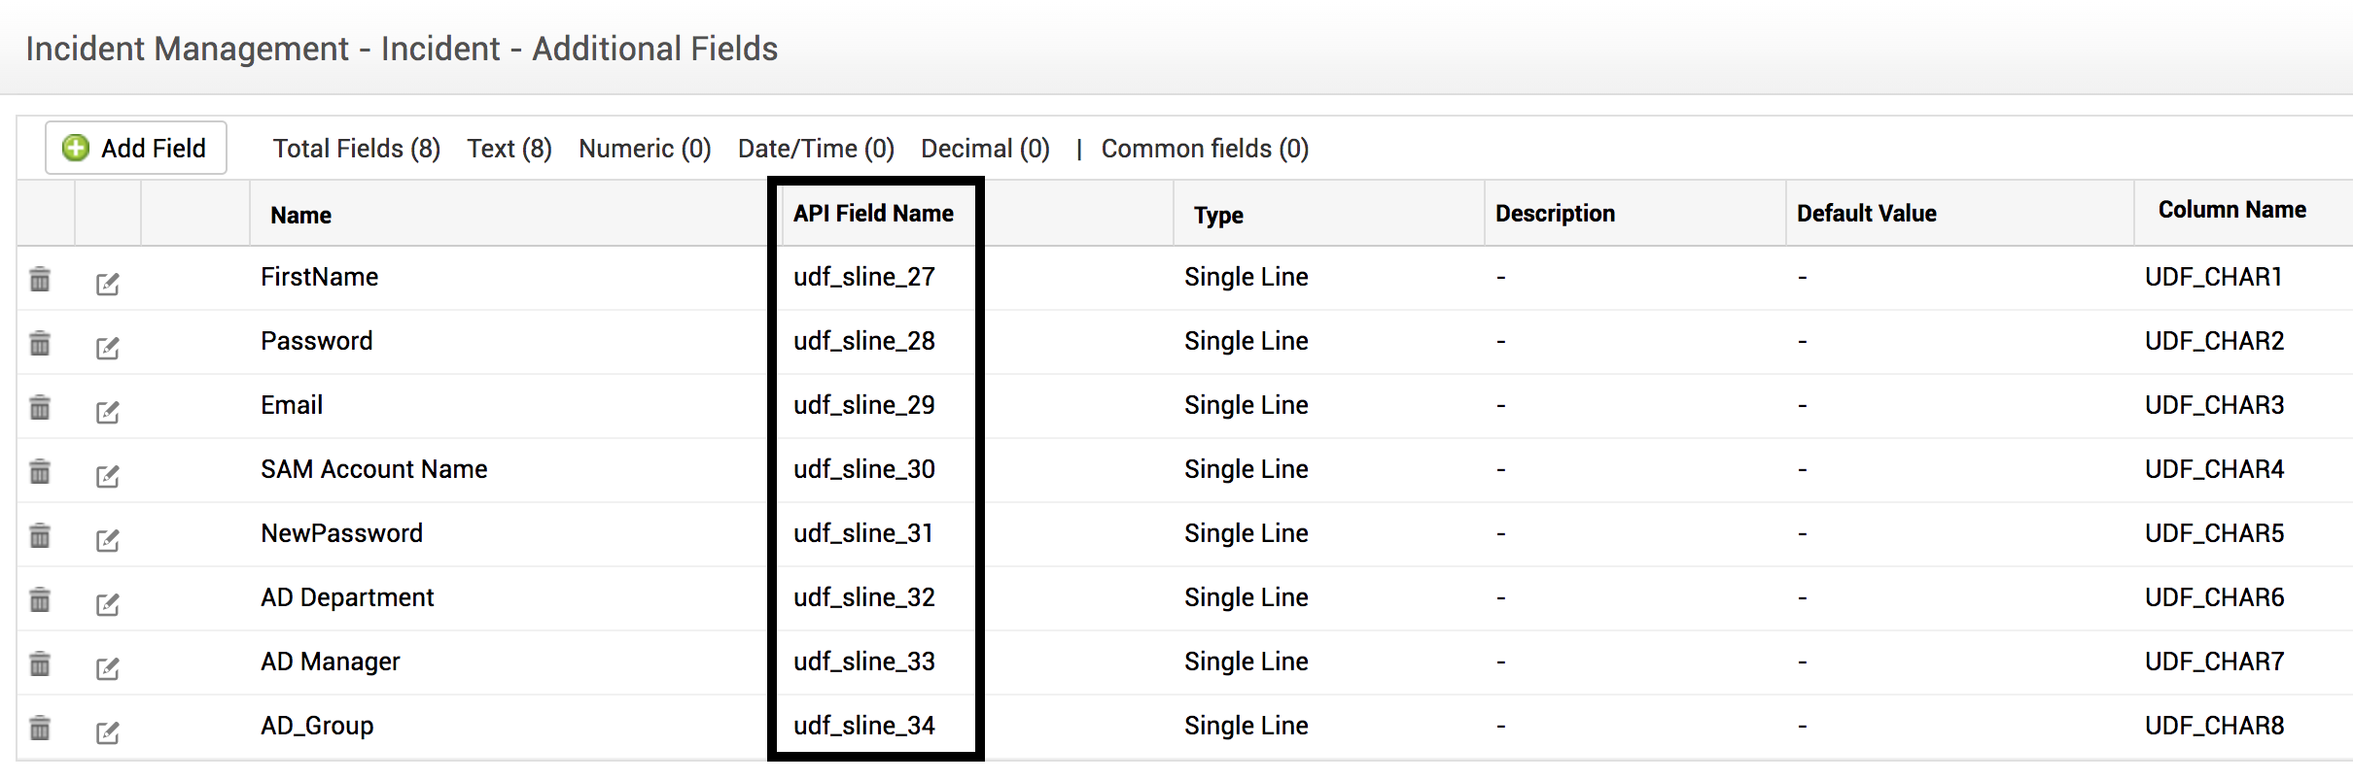The image size is (2353, 781).
Task: Open Common fields (0) link
Action: click(x=1205, y=149)
